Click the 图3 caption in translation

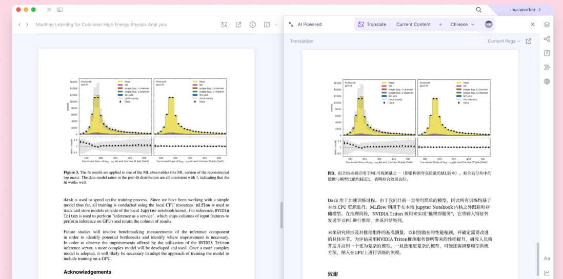pos(409,176)
